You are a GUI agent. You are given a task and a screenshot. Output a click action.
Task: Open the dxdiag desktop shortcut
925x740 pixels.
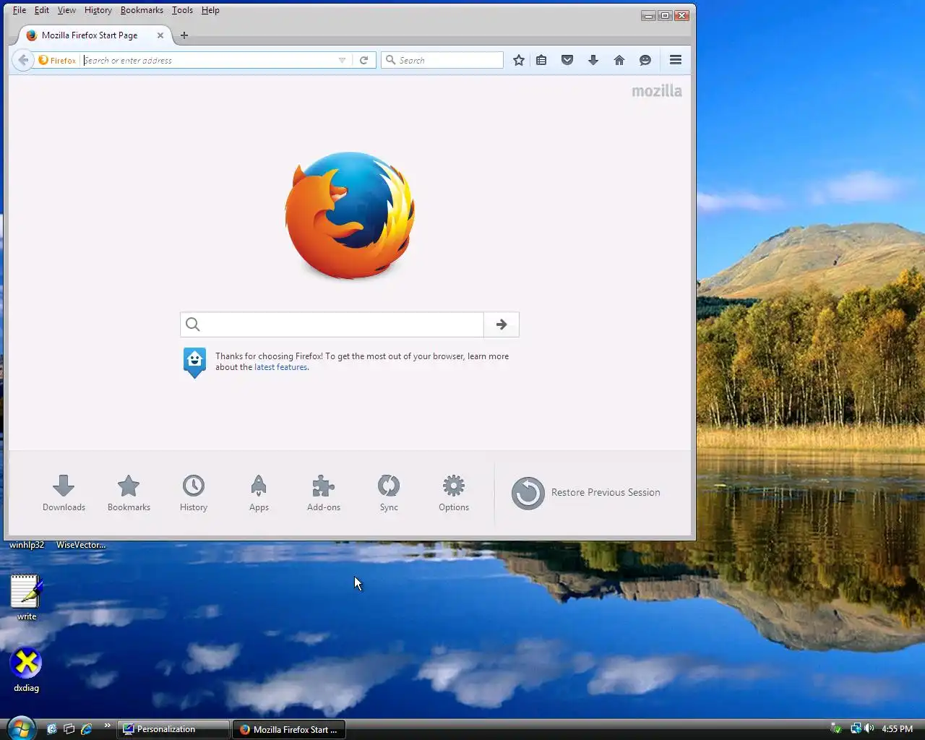click(x=26, y=670)
